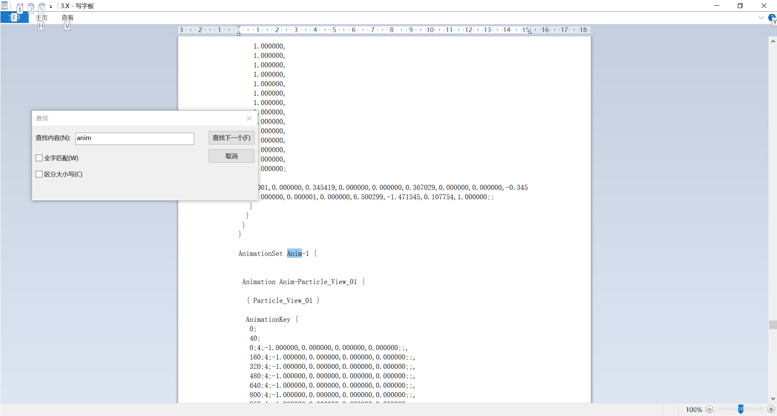Click the key line starting 640;4;

pos(332,385)
